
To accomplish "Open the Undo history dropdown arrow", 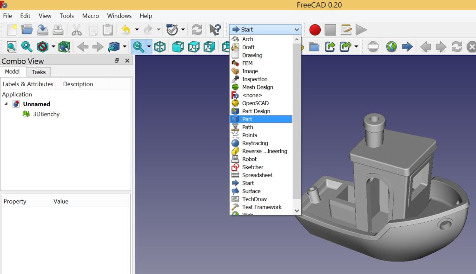I will [x=137, y=30].
